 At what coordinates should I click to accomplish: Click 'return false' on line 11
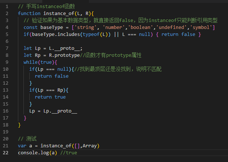[x=52, y=76]
